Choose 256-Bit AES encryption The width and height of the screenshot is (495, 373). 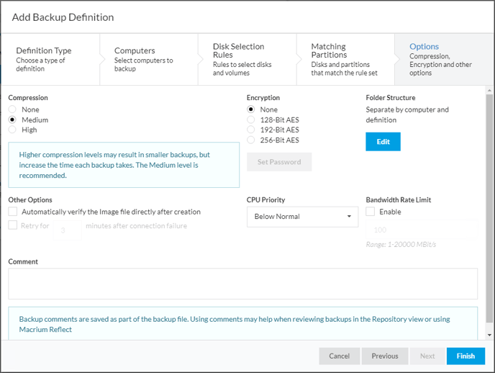251,140
